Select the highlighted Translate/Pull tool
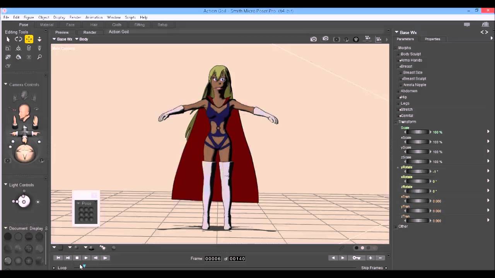The image size is (495, 278). click(29, 39)
